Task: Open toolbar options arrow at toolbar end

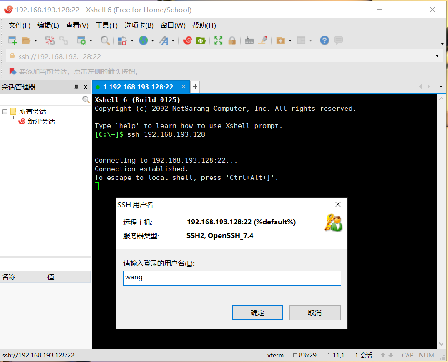Action: pyautogui.click(x=442, y=44)
